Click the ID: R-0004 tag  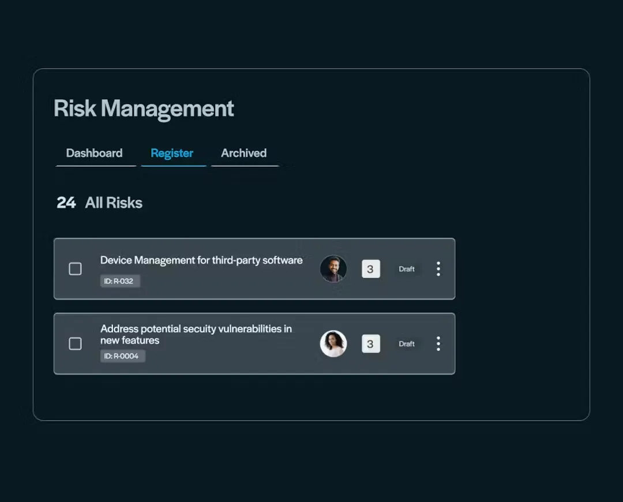coord(123,356)
